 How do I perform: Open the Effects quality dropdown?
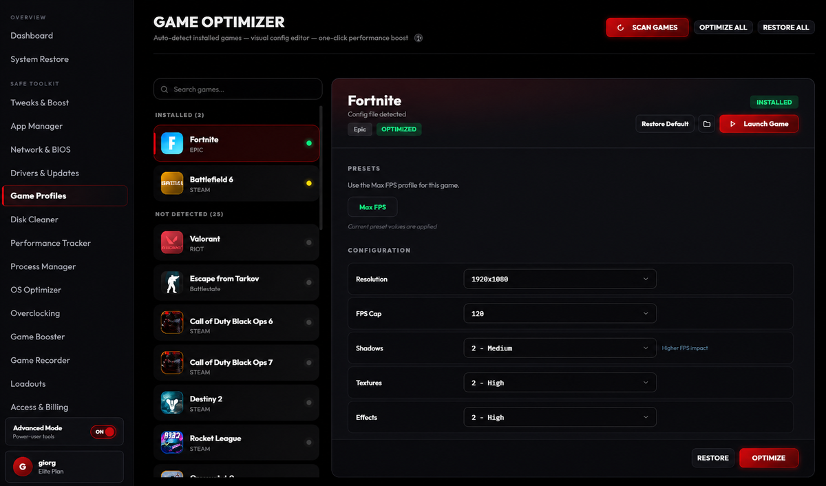[x=560, y=417]
